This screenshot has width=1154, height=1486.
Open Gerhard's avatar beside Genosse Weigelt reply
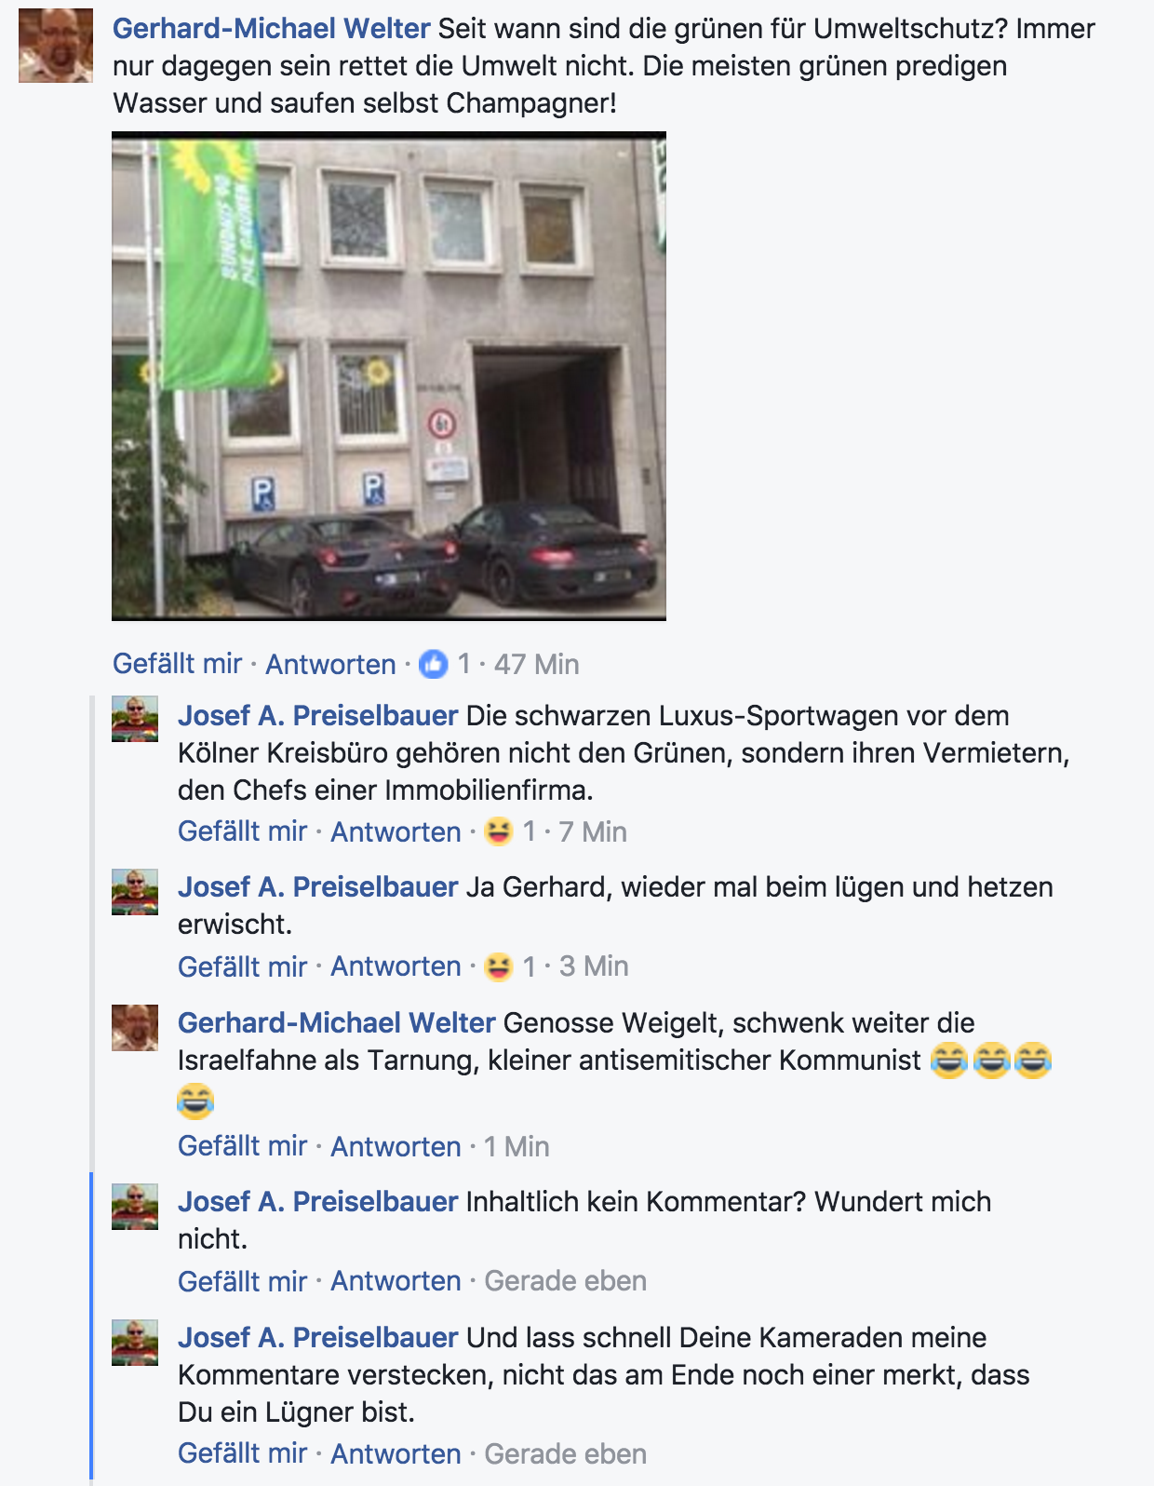pos(135,1027)
